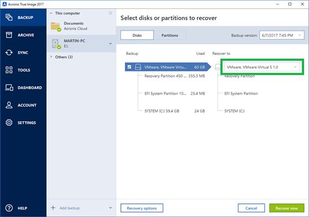Click the Add backup link
Image resolution: width=309 pixels, height=217 pixels.
coord(69,208)
